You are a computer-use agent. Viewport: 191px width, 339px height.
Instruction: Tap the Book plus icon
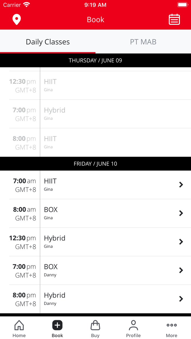(x=57, y=325)
